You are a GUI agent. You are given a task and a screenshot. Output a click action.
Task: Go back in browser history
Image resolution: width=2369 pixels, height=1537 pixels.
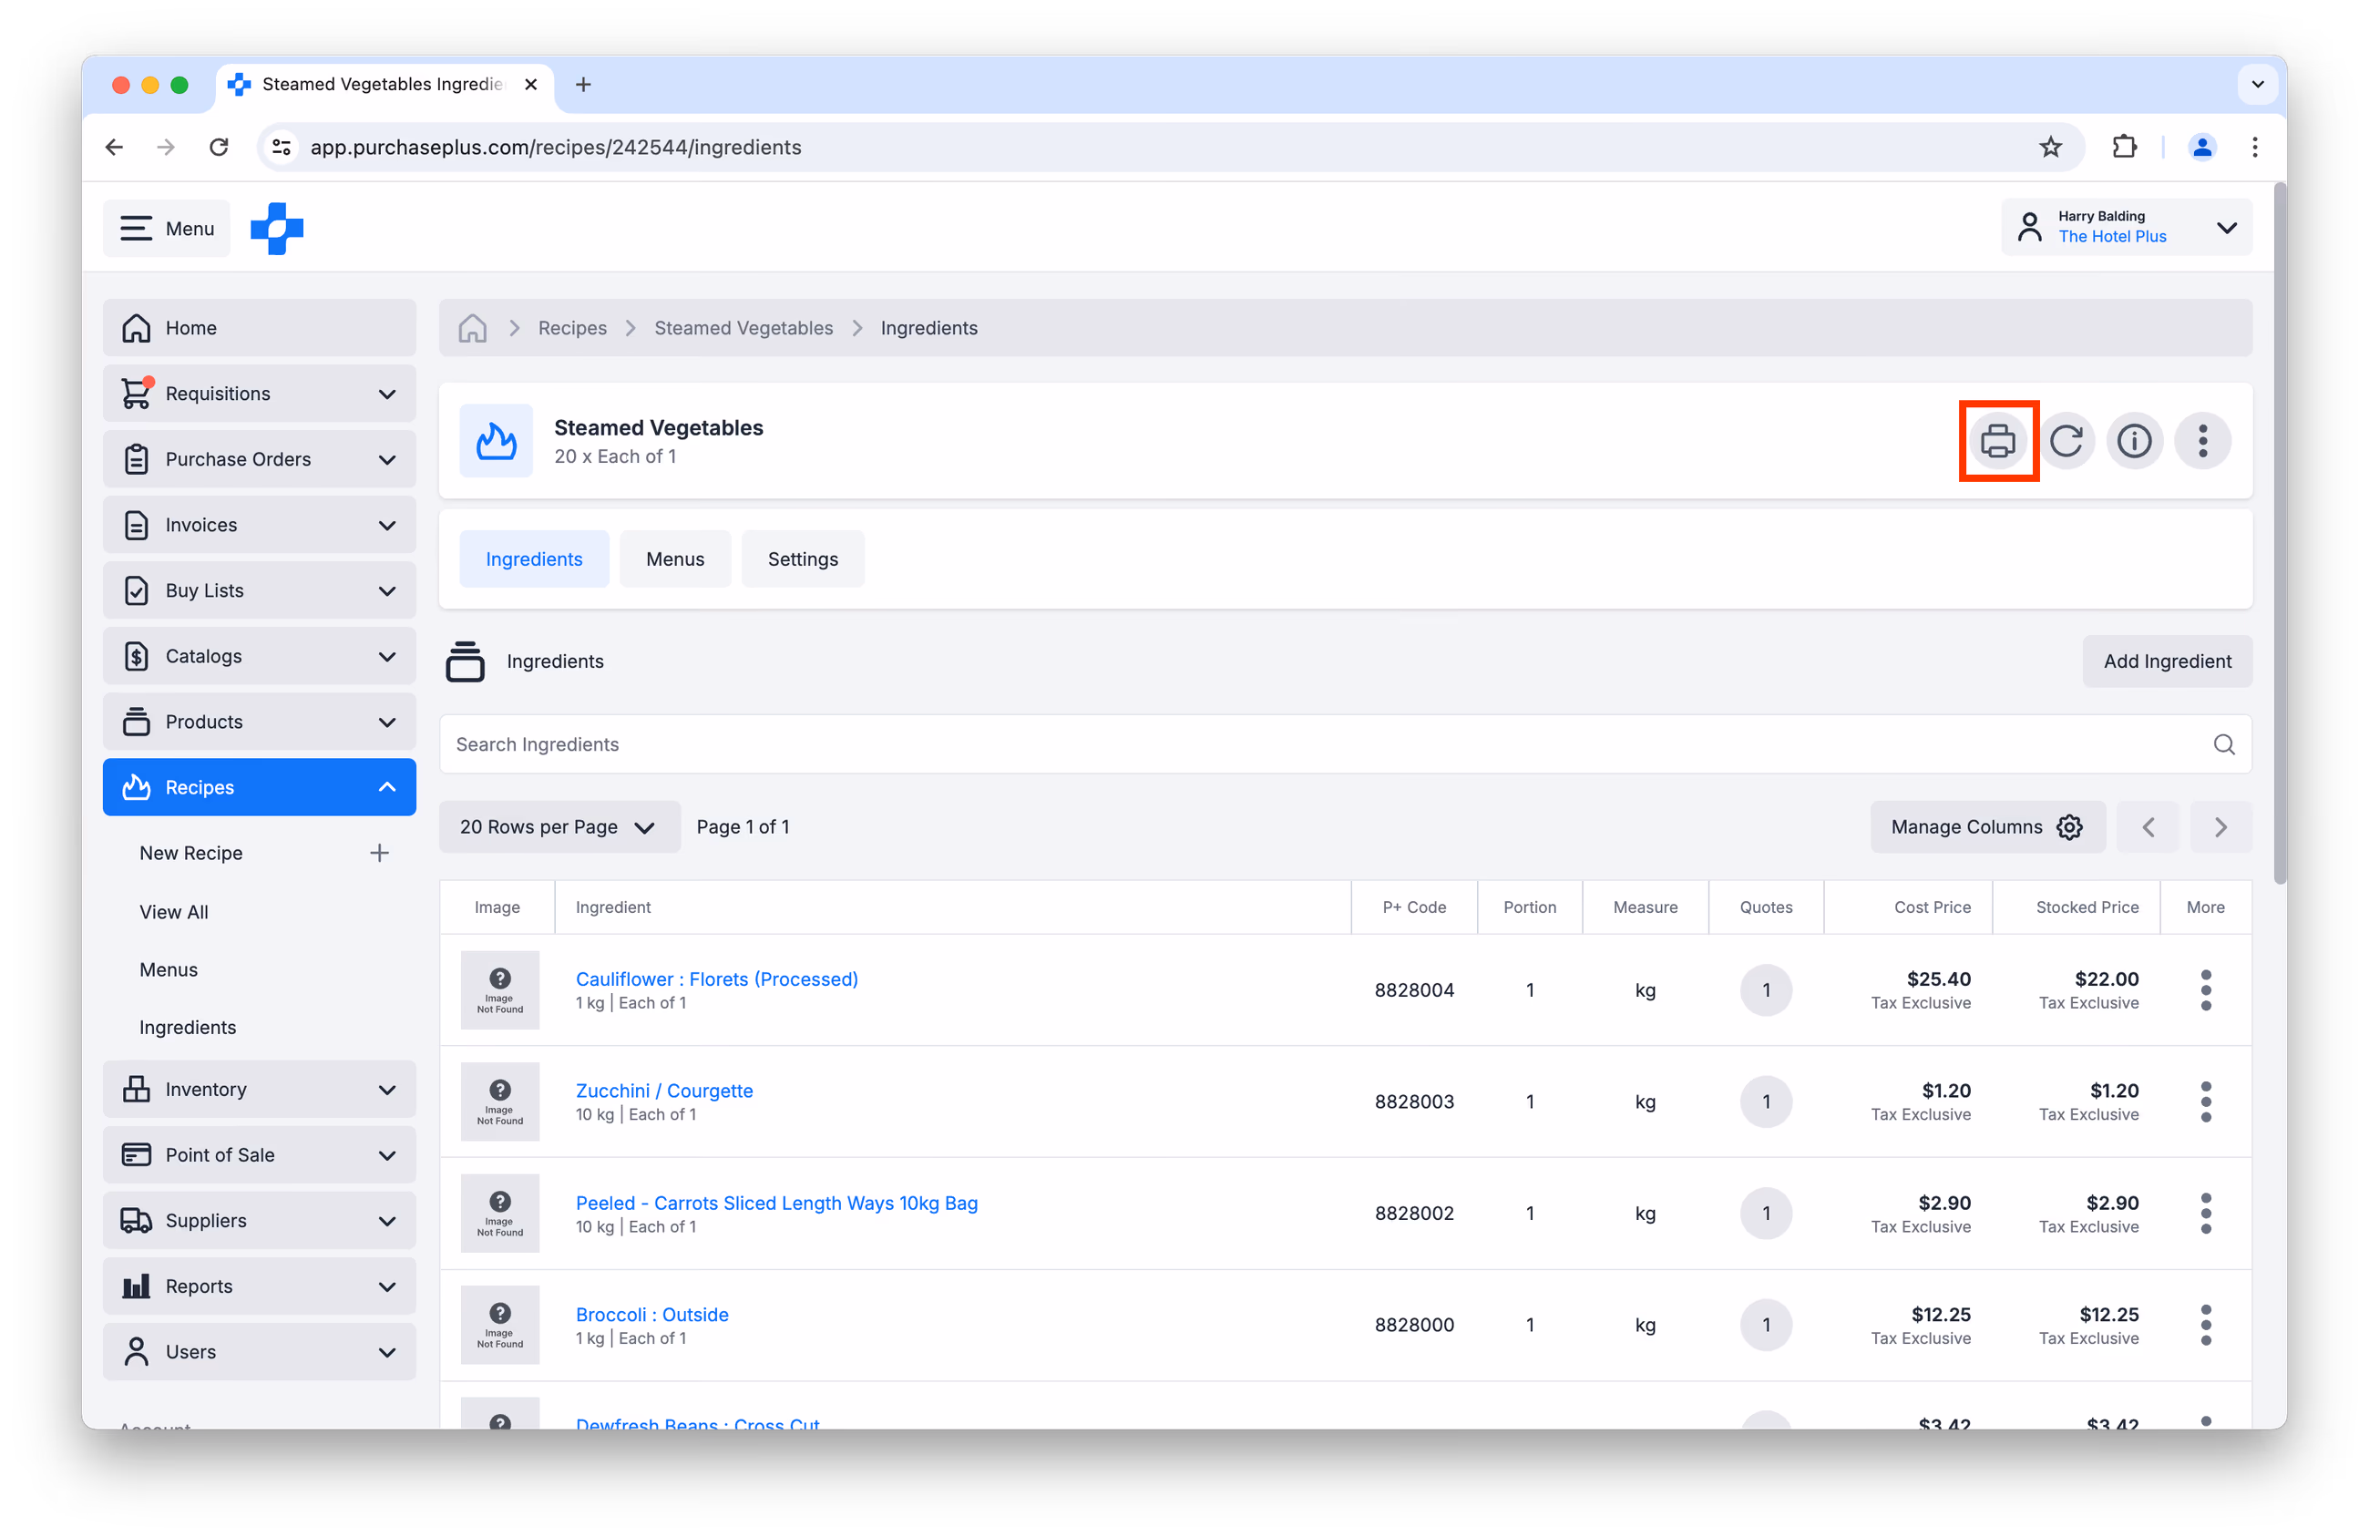click(115, 148)
